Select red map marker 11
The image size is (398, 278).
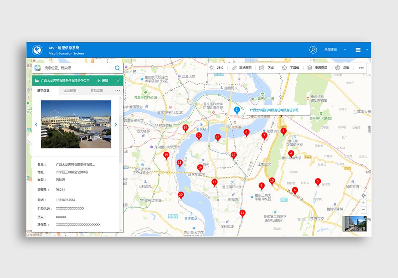[243, 213]
